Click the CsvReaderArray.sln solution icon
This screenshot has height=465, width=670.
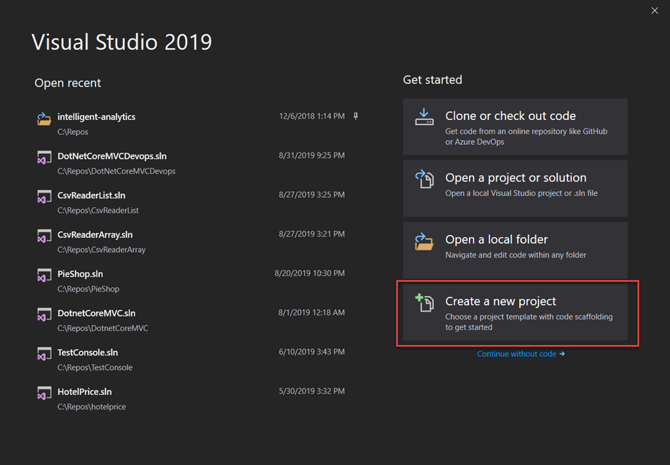(x=44, y=236)
